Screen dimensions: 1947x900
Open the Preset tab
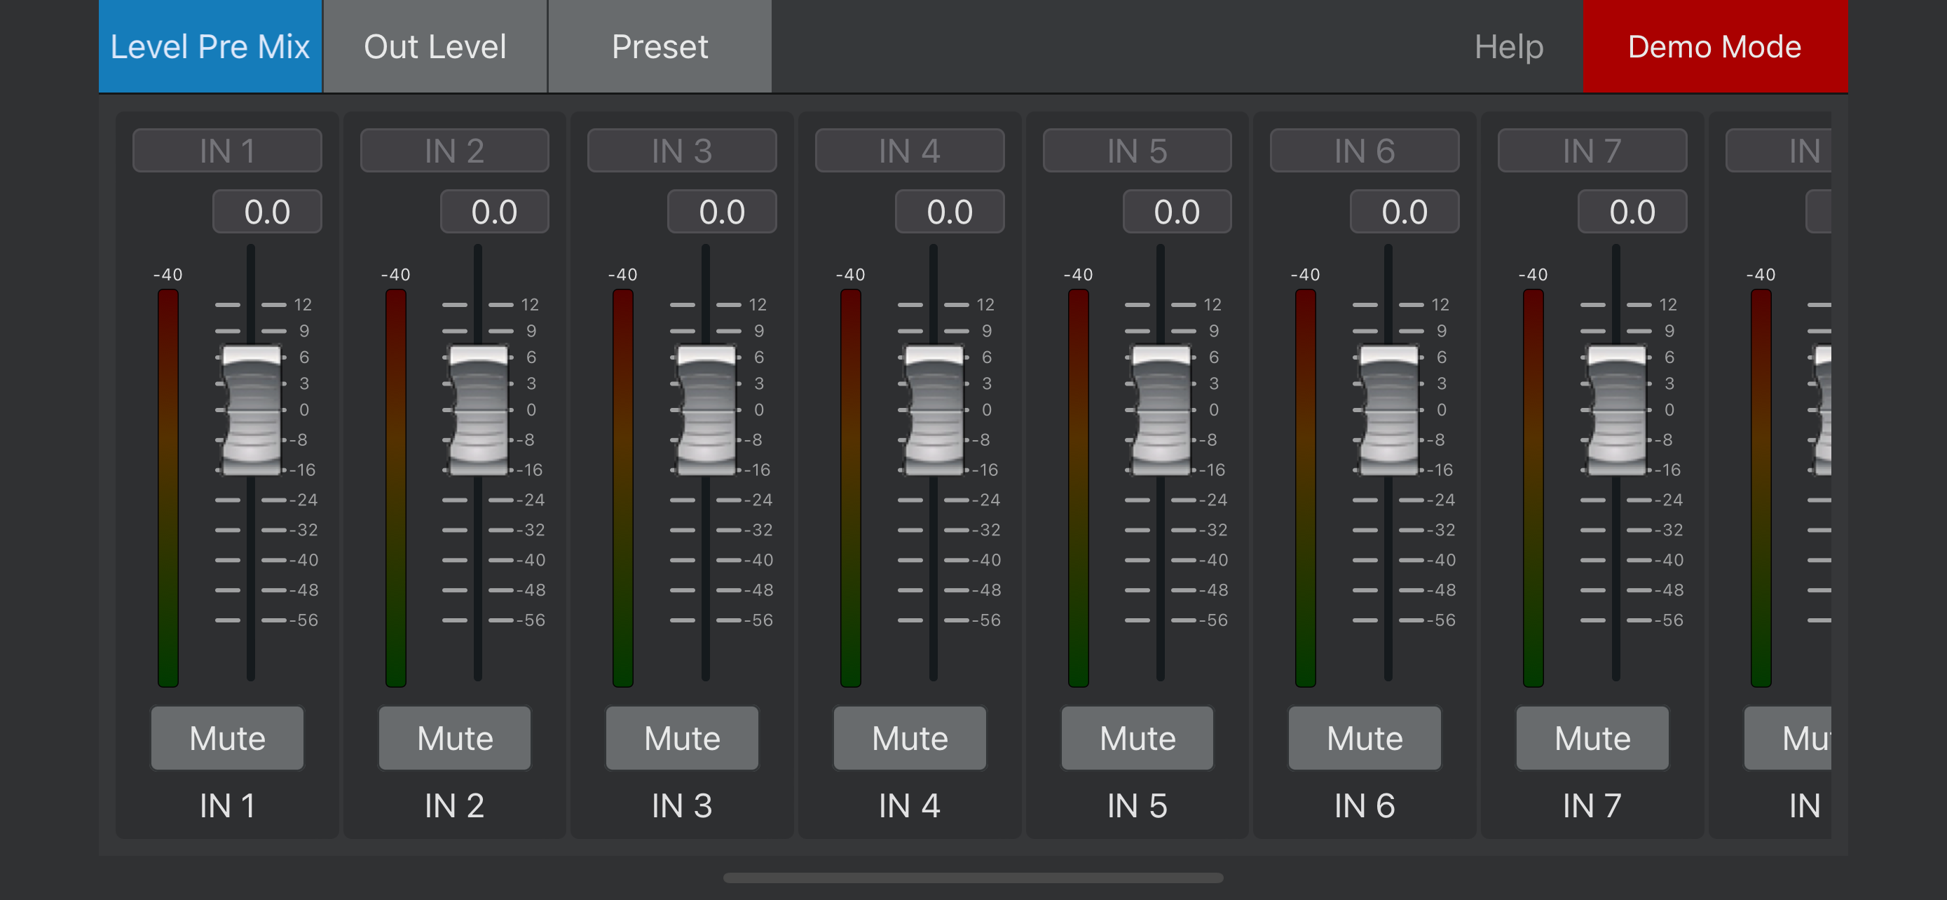pos(659,46)
